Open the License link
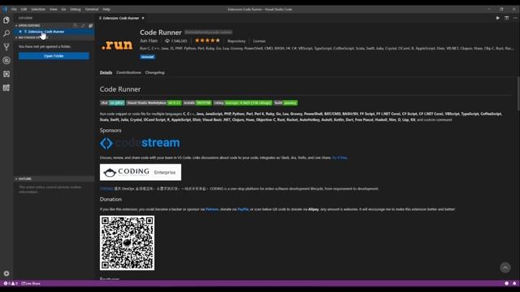 [x=259, y=41]
